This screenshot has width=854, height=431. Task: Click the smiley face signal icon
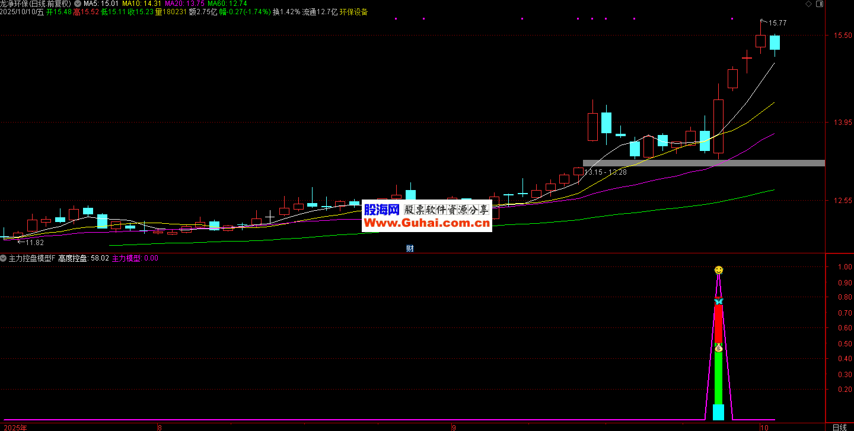[x=718, y=270]
